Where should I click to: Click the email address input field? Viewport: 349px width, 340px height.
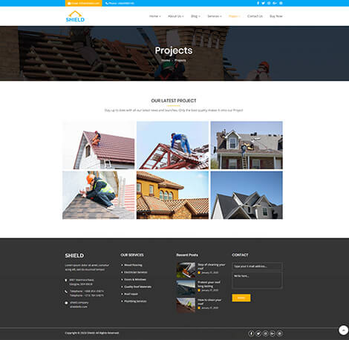tap(257, 267)
